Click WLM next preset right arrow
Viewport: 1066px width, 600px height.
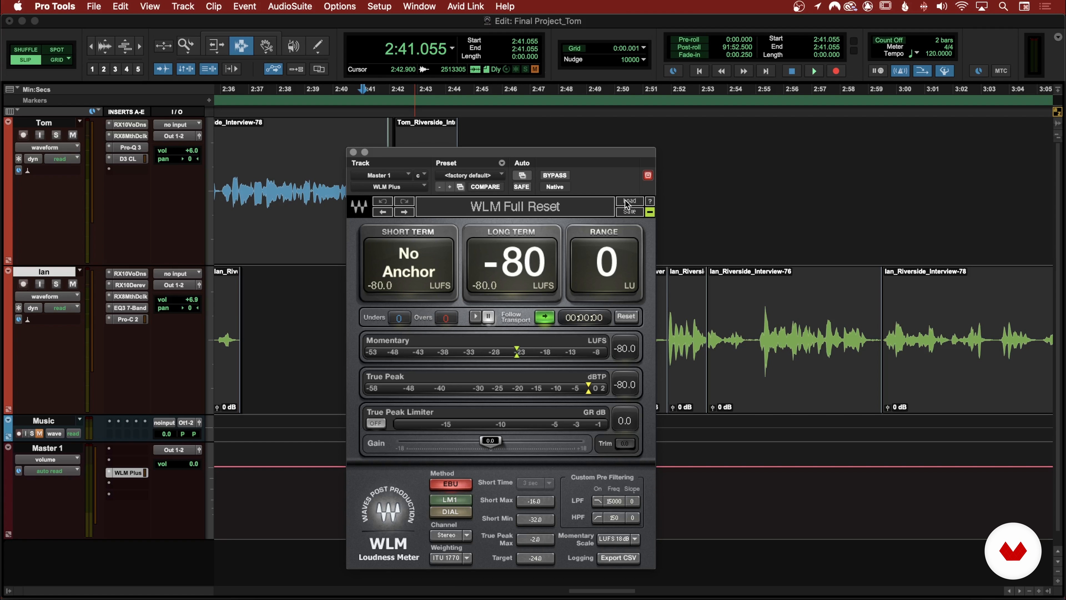coord(404,212)
